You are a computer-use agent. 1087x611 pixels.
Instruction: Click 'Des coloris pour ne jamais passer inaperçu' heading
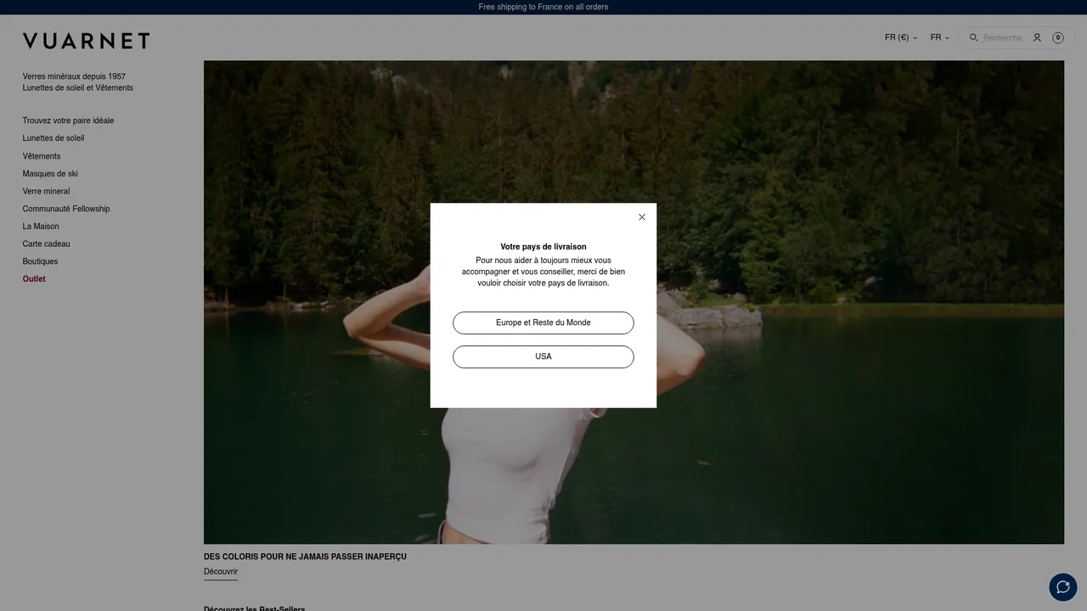(305, 557)
